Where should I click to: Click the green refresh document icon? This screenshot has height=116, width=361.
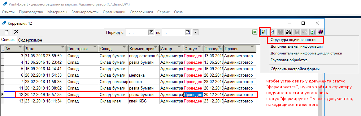coord(312,32)
